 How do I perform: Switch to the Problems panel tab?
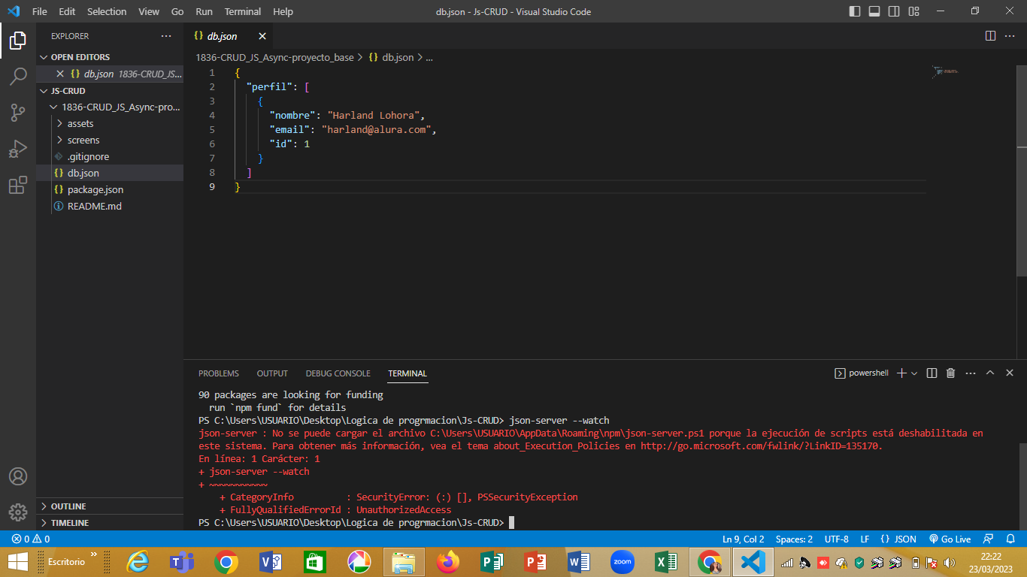tap(219, 373)
